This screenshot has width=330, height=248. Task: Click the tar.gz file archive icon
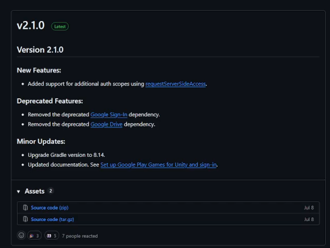click(x=26, y=219)
